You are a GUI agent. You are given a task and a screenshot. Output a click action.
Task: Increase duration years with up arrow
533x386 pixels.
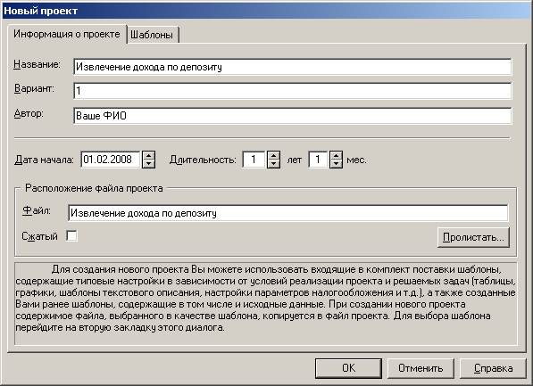(x=273, y=155)
